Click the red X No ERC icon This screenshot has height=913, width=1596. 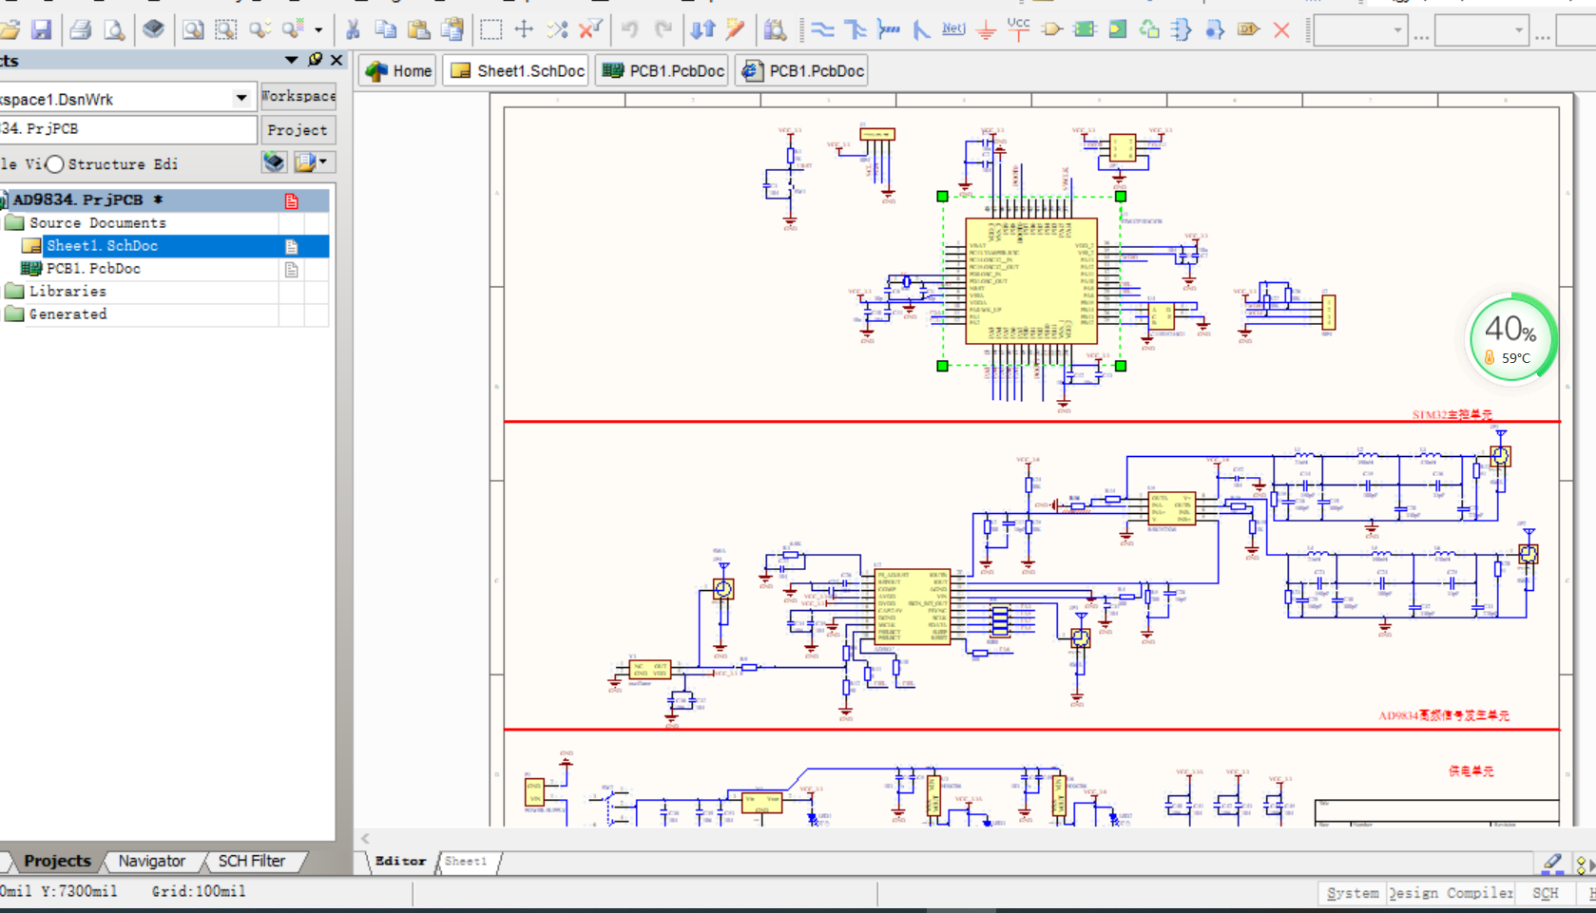(x=1281, y=29)
